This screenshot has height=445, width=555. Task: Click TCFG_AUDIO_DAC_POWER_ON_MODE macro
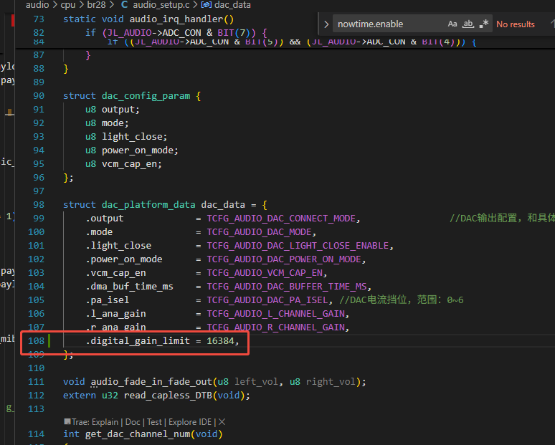pos(284,259)
